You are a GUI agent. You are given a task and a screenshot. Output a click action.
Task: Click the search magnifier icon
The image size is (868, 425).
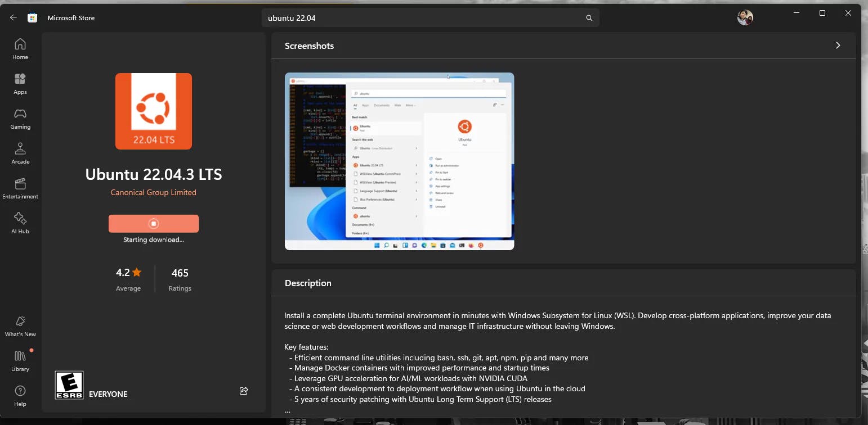(589, 18)
